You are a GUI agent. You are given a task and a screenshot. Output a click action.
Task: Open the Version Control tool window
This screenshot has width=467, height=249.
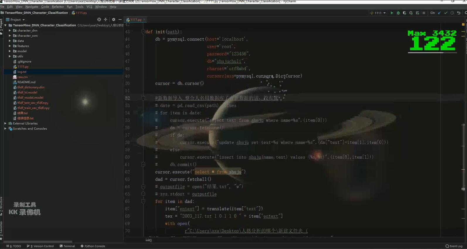point(40,246)
